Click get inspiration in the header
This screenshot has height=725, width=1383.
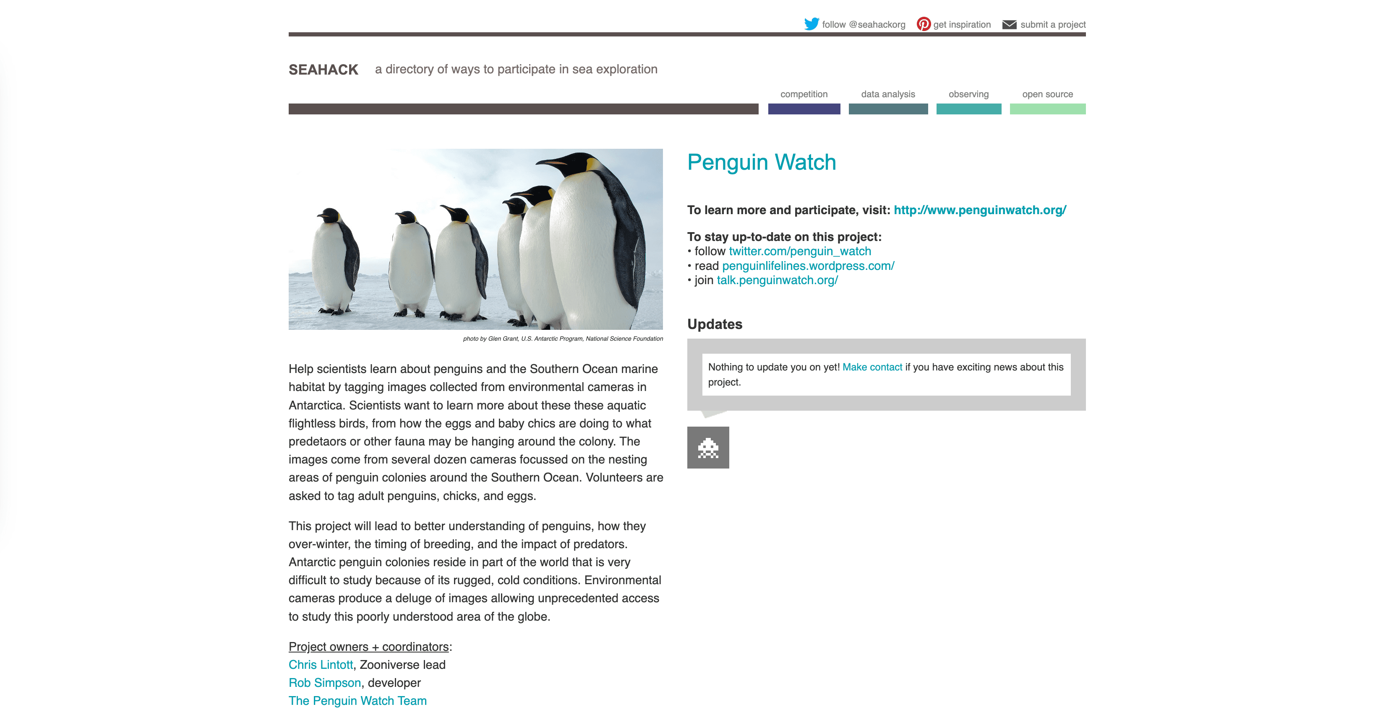tap(962, 24)
